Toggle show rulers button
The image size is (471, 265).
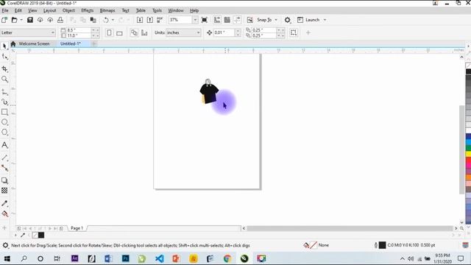tap(217, 20)
